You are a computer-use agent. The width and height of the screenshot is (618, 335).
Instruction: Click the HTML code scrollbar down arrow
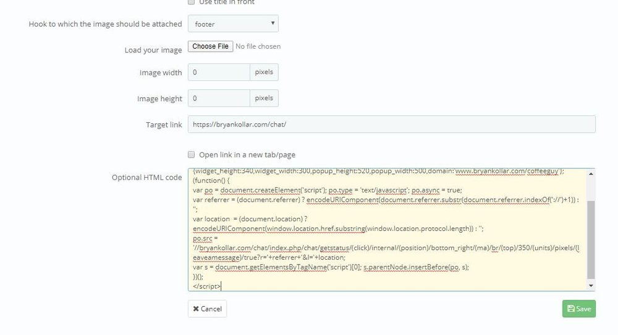click(x=591, y=286)
